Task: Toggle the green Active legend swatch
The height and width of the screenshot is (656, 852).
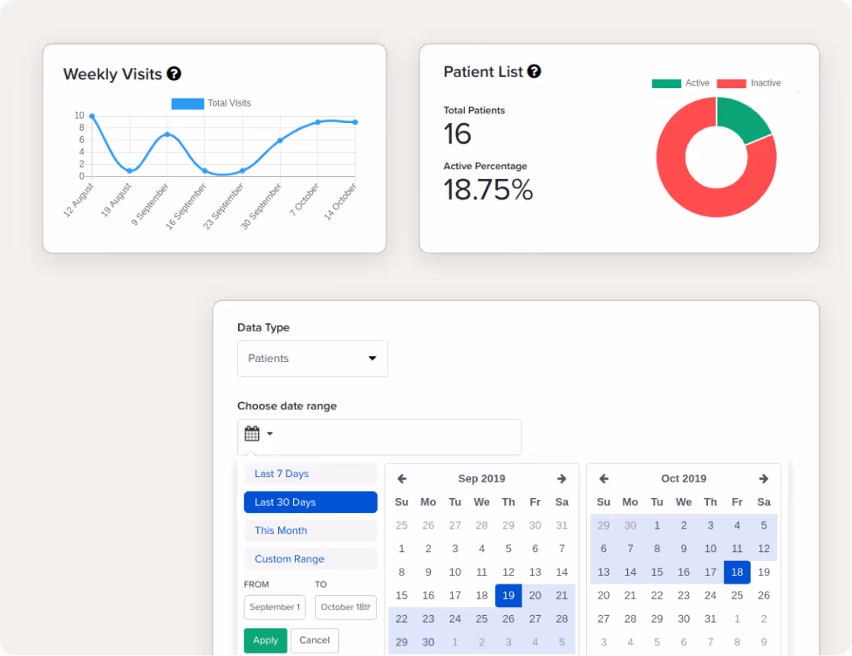Action: pyautogui.click(x=666, y=83)
